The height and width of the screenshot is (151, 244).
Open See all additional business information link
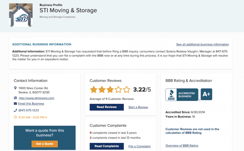[x=203, y=44]
